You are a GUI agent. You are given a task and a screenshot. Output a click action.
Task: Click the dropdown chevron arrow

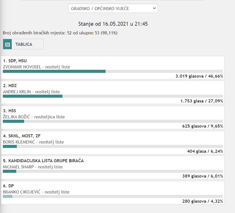[x=154, y=8]
